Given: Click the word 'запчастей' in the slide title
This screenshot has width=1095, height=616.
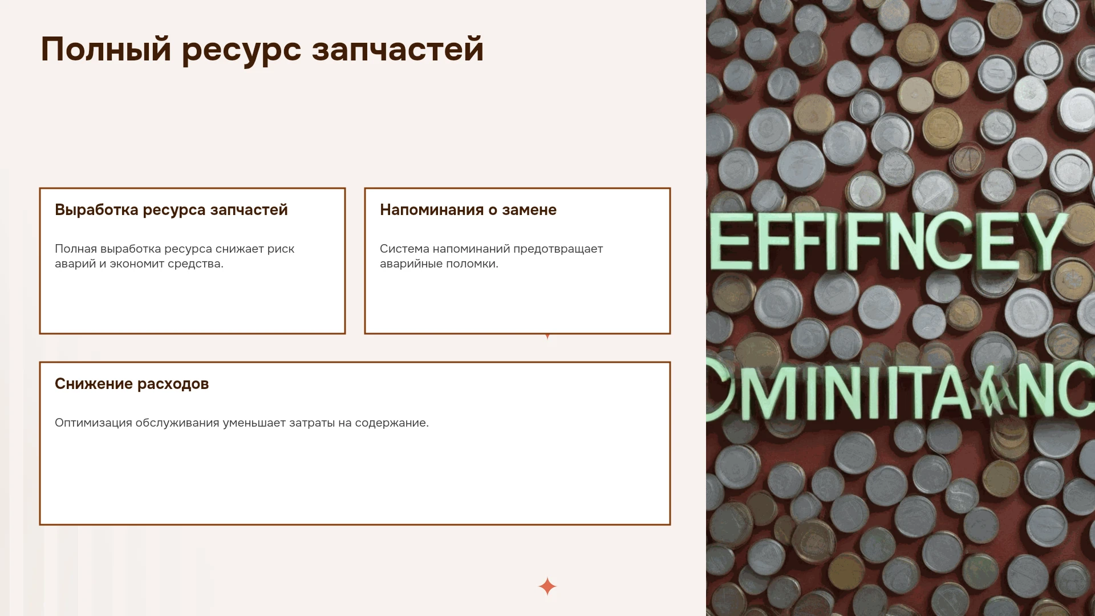Looking at the screenshot, I should 398,50.
